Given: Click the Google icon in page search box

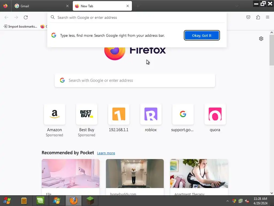Looking at the screenshot, I should (62, 80).
